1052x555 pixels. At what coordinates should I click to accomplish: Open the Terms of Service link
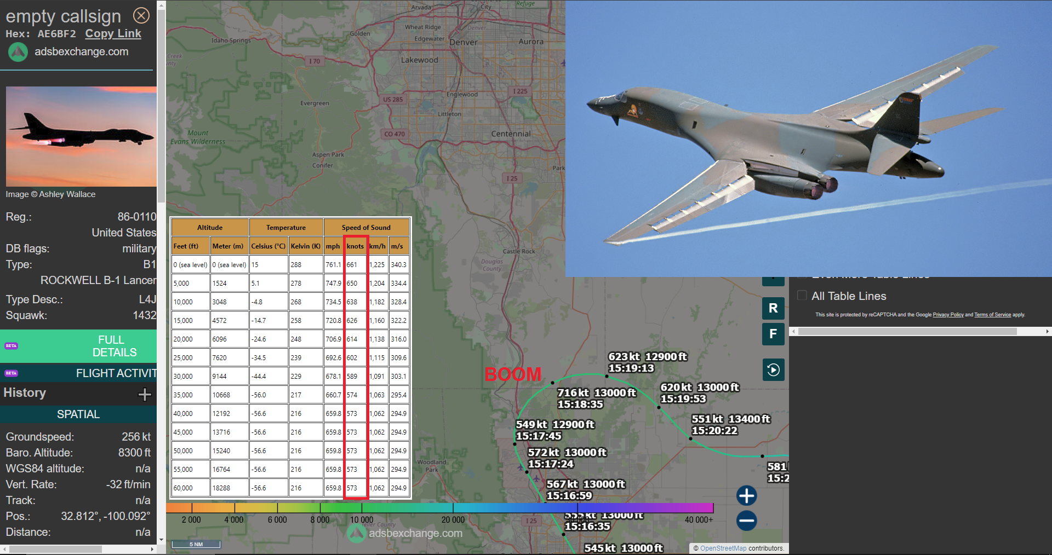[992, 315]
